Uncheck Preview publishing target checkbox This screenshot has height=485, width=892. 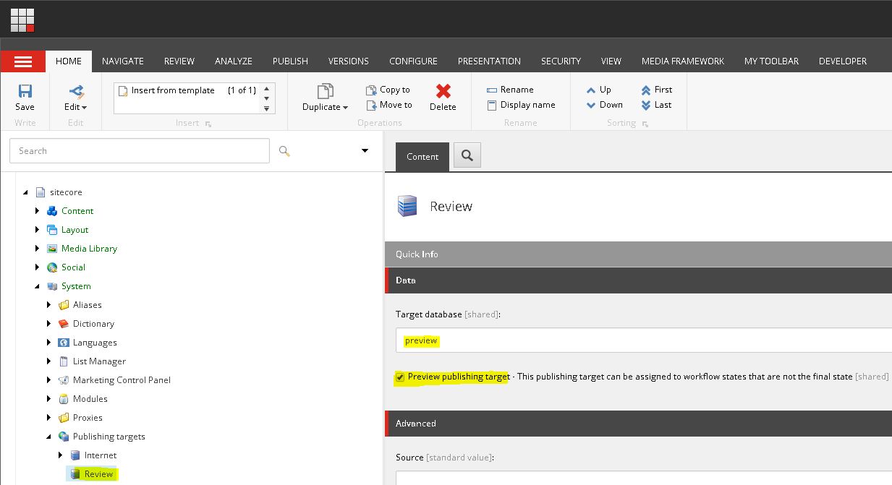coord(399,377)
